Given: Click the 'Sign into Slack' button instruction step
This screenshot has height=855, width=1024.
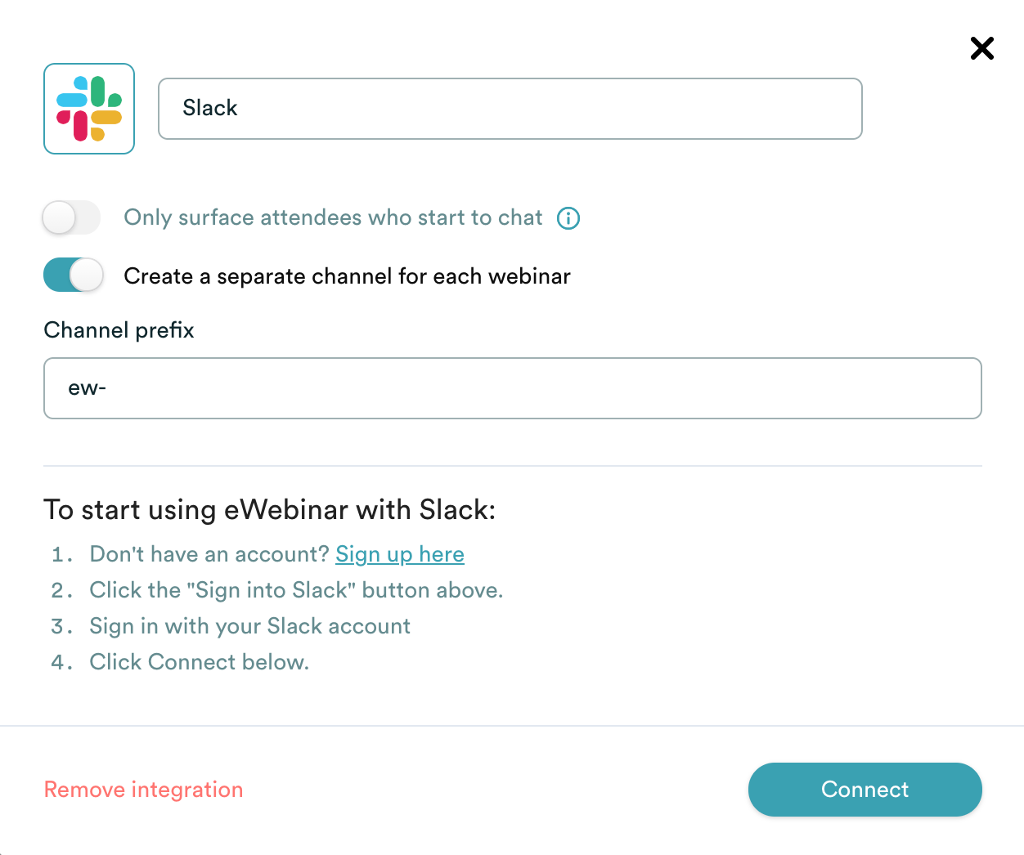Looking at the screenshot, I should [x=296, y=590].
